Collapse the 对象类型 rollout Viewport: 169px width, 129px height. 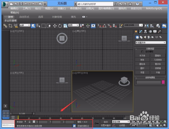point(150,49)
